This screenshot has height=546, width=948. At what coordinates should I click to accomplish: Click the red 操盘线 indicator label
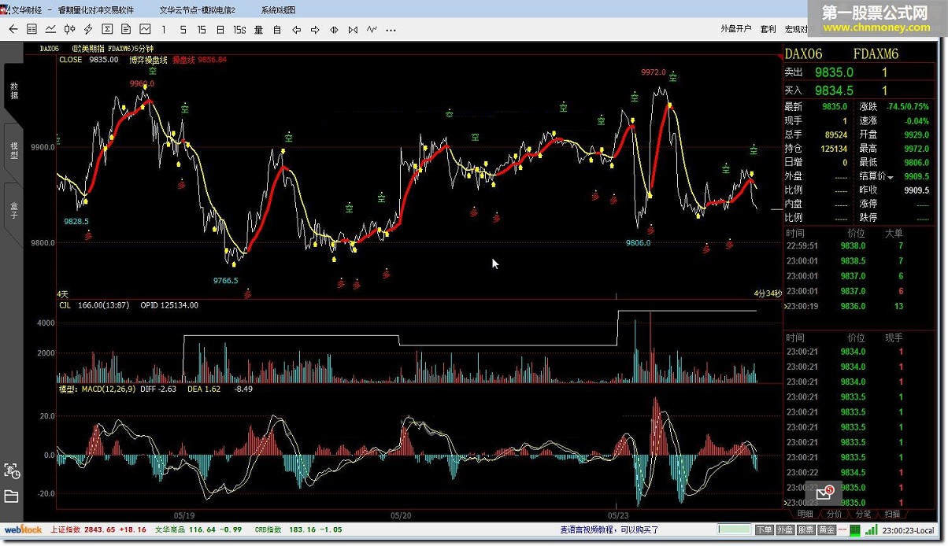point(184,59)
